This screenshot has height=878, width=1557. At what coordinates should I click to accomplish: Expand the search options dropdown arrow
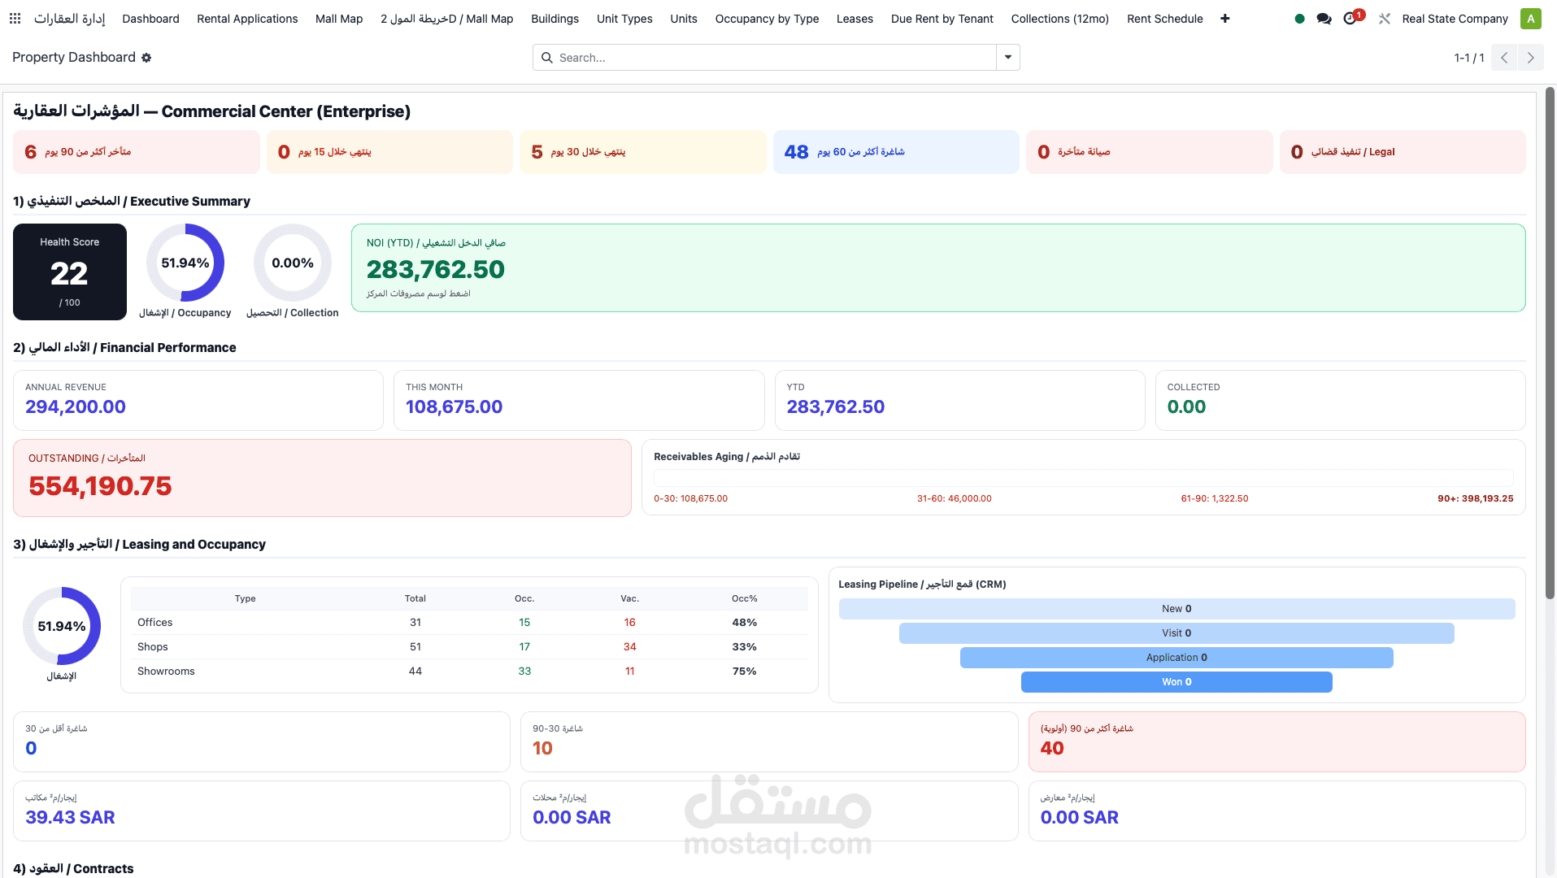click(1008, 58)
